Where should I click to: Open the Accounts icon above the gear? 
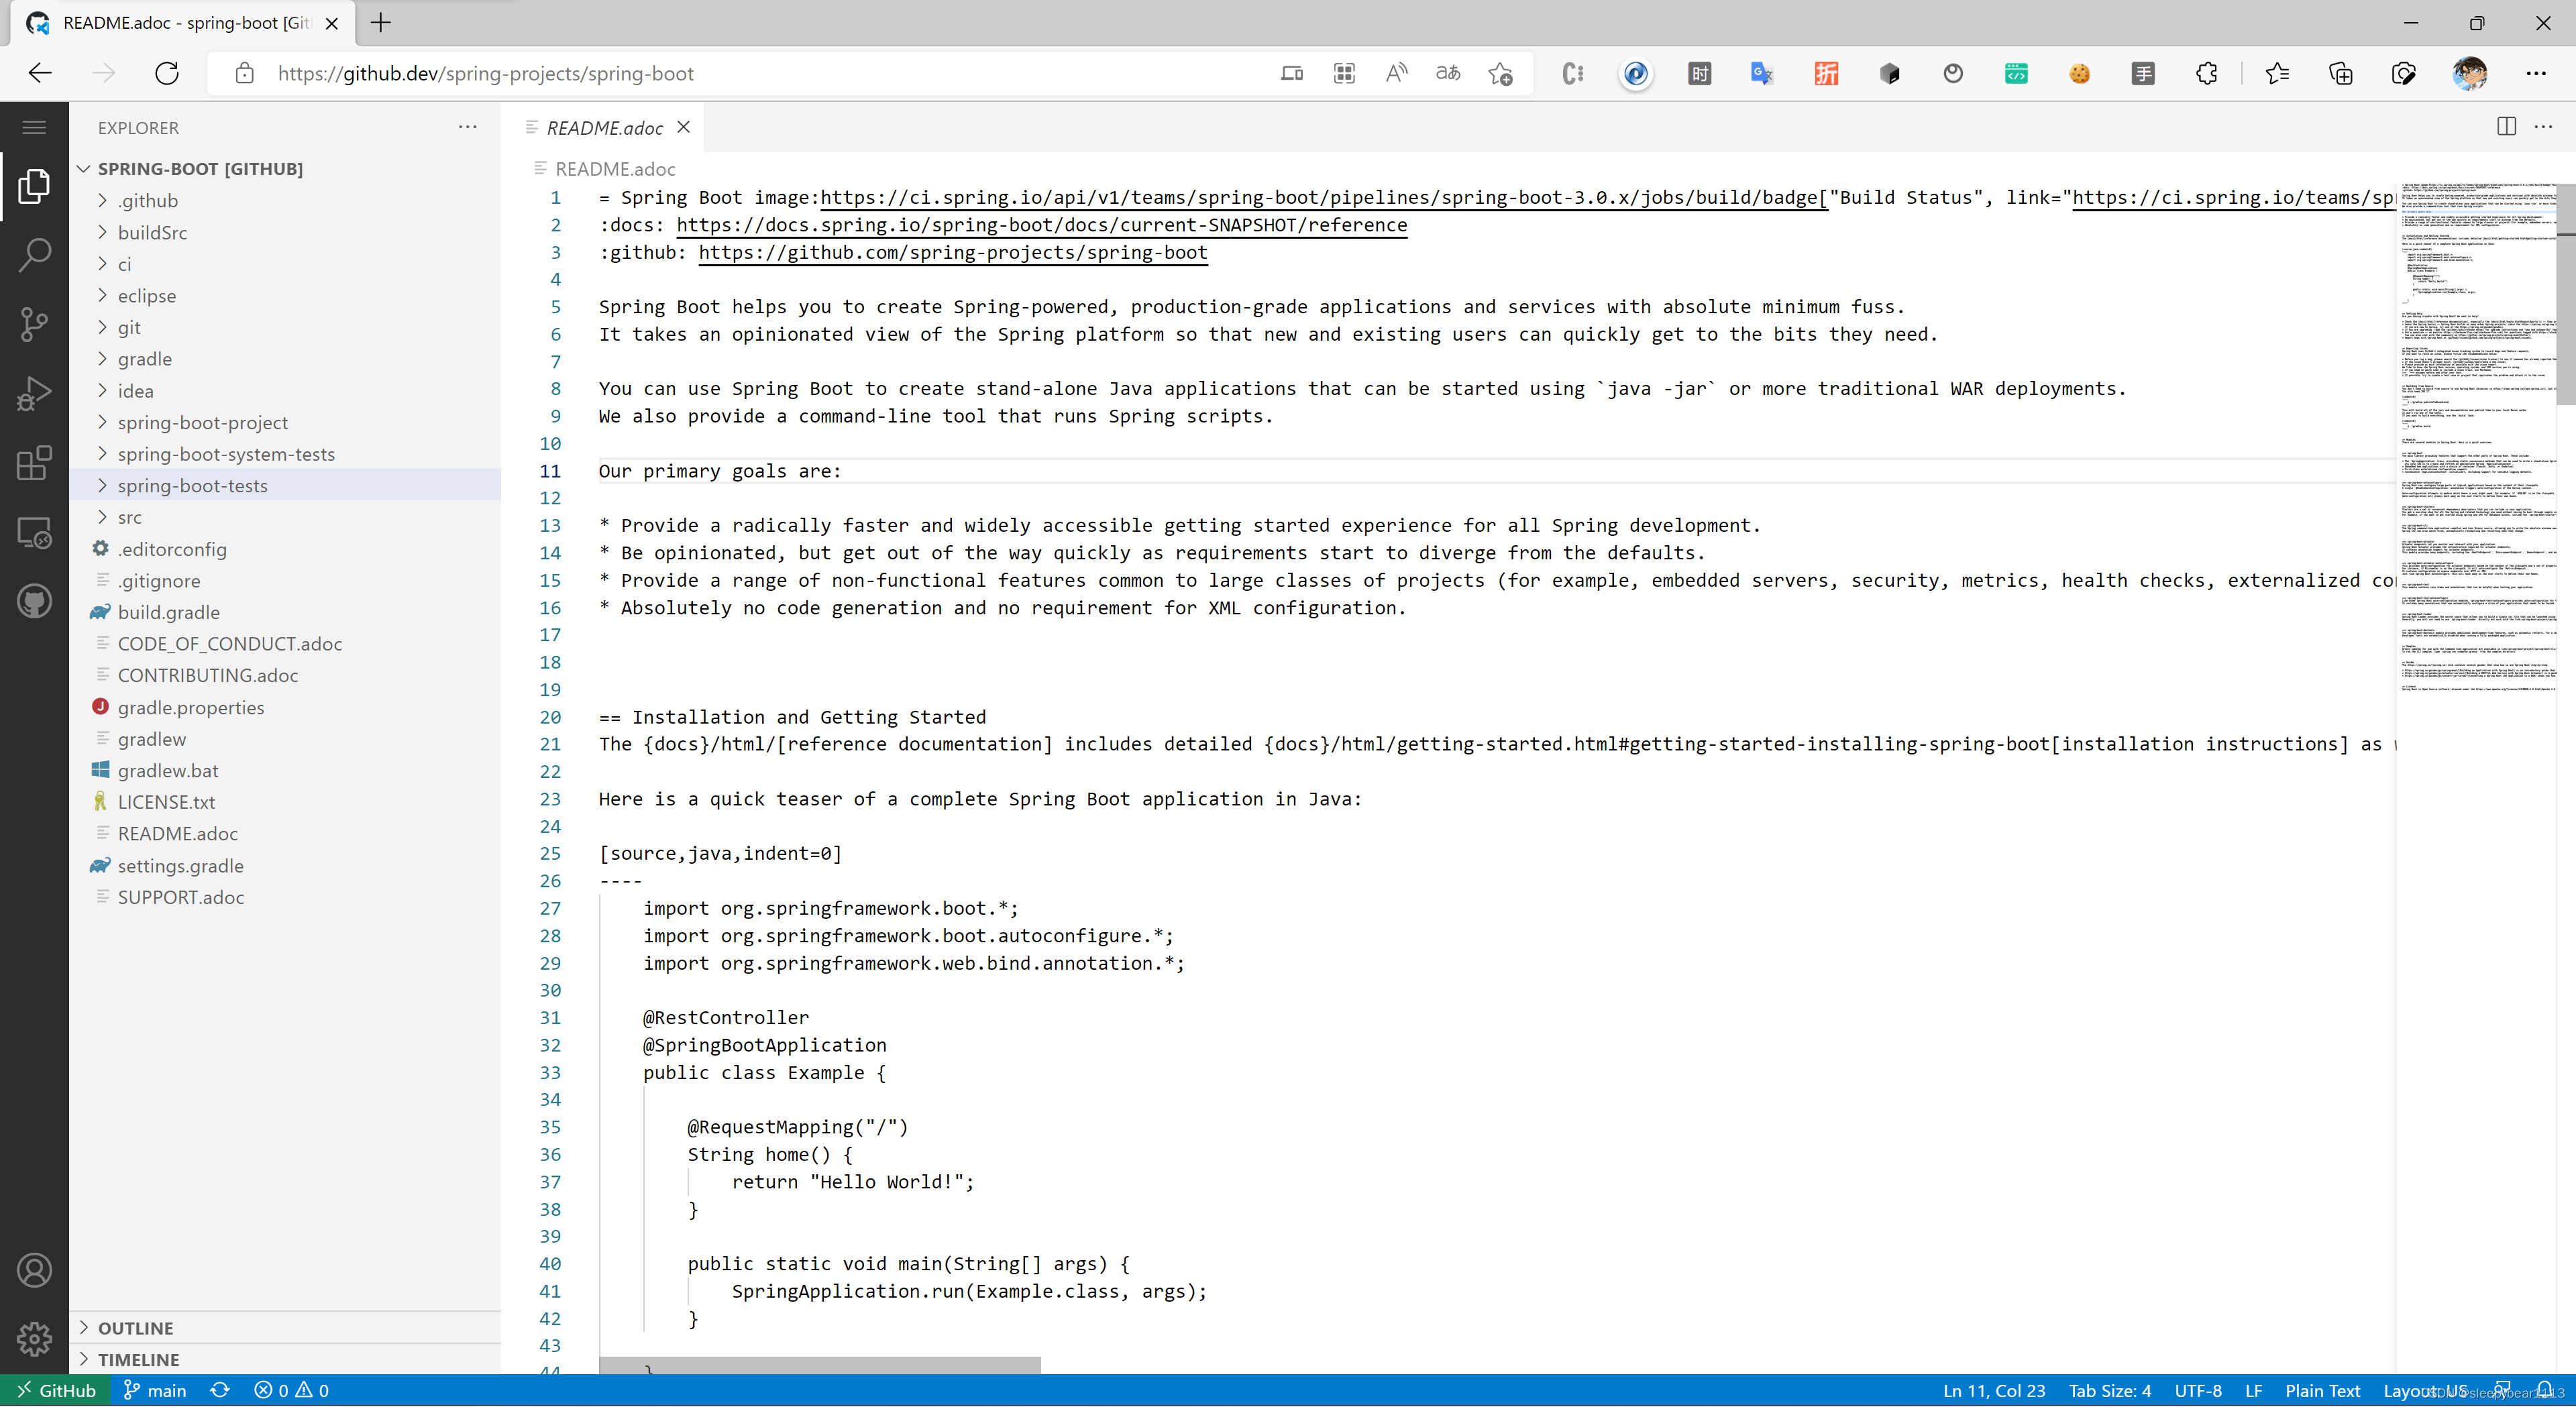34,1269
